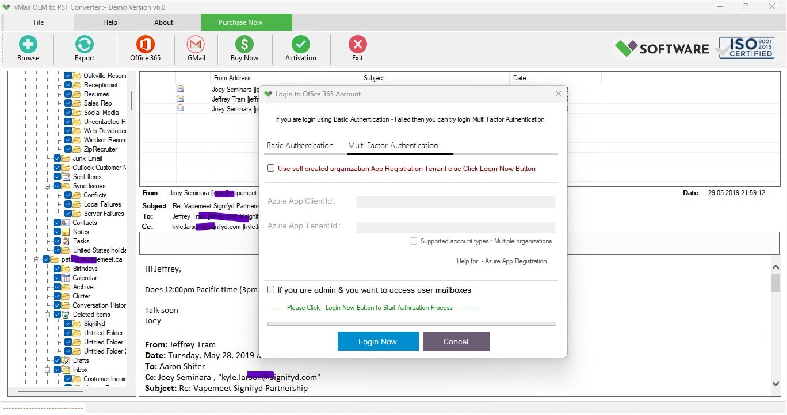Click the Date column header
The height and width of the screenshot is (415, 787).
tap(555, 78)
